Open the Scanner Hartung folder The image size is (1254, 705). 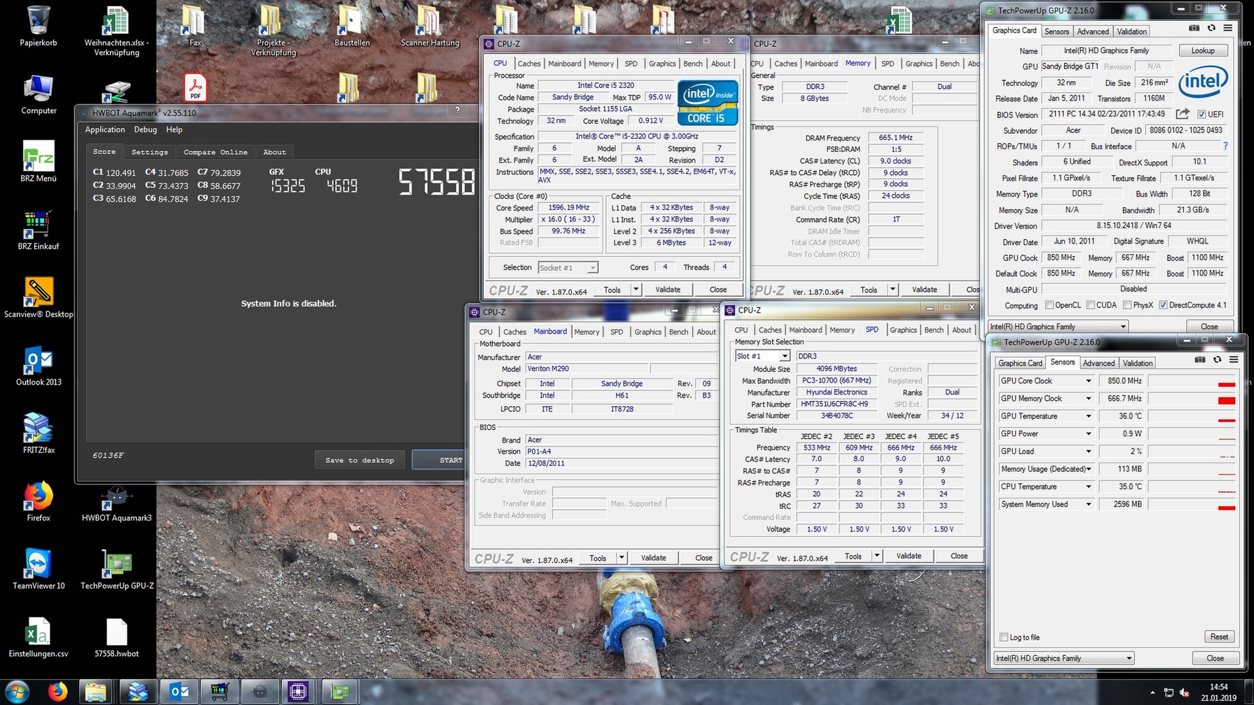[x=430, y=26]
